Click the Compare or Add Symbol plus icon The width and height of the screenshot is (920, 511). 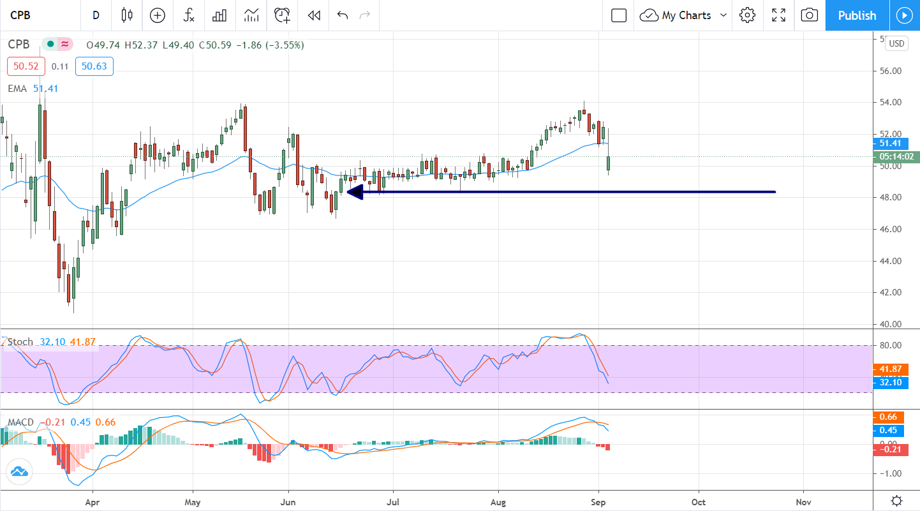pos(157,15)
